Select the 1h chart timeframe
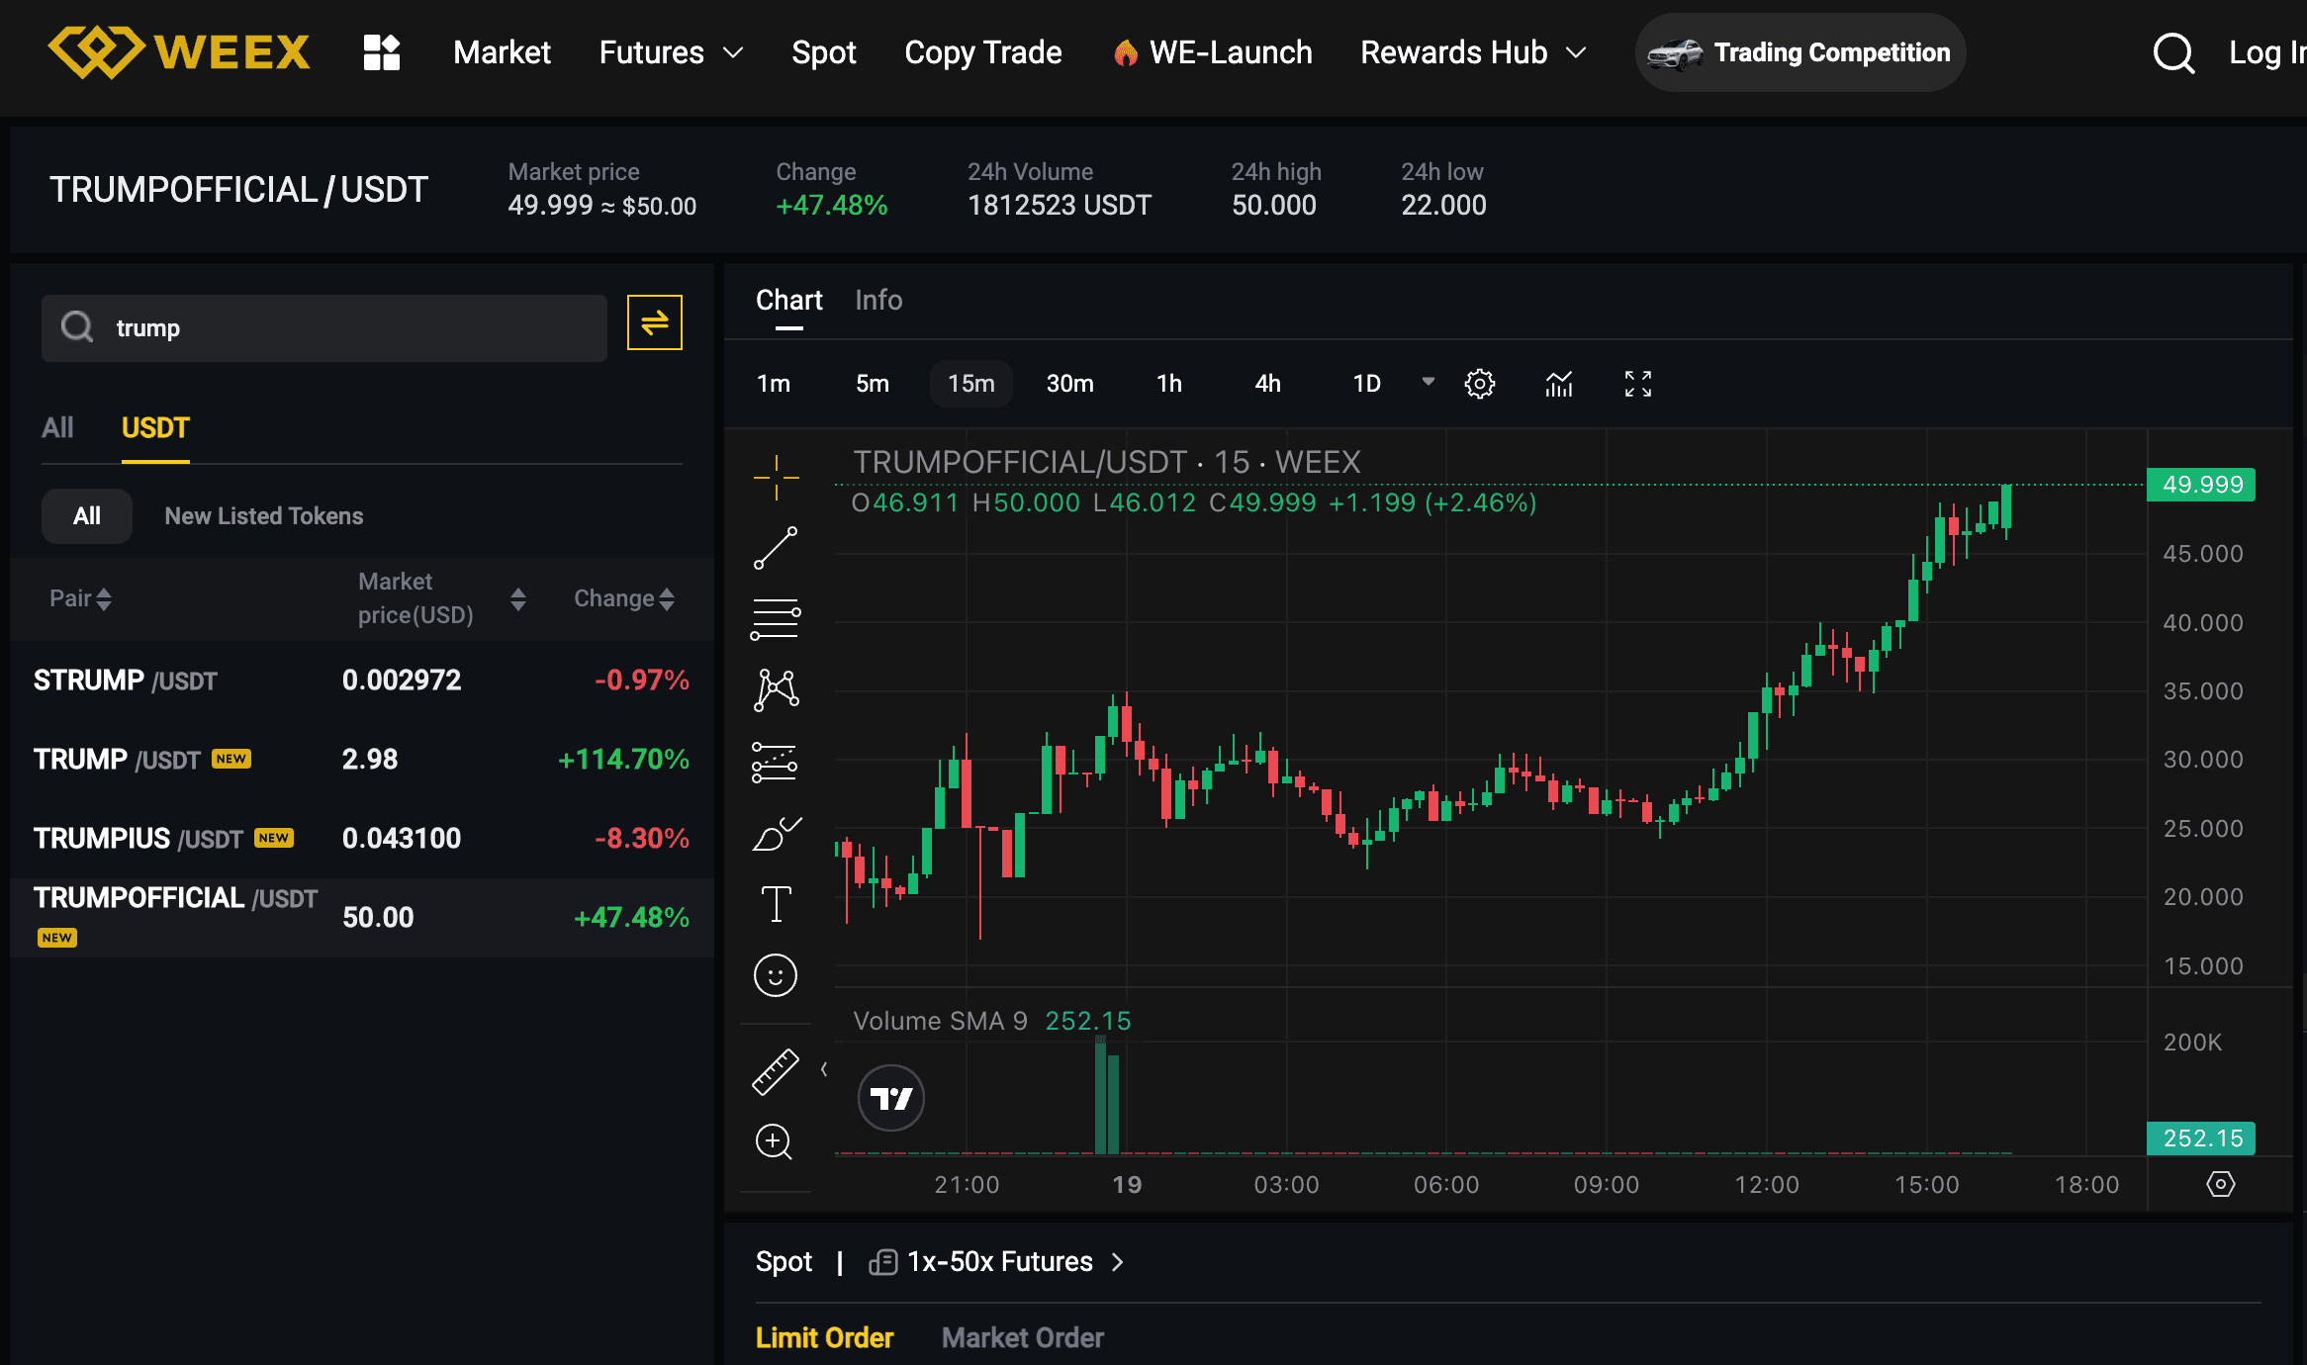Image resolution: width=2307 pixels, height=1365 pixels. [1168, 384]
